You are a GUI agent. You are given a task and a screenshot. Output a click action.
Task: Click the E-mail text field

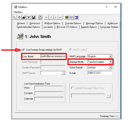coord(100,73)
